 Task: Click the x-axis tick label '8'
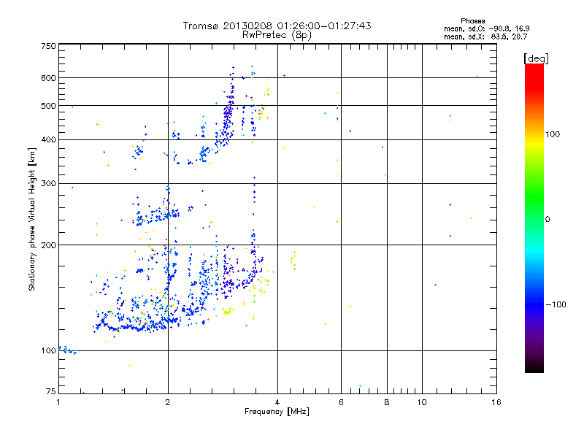[387, 402]
